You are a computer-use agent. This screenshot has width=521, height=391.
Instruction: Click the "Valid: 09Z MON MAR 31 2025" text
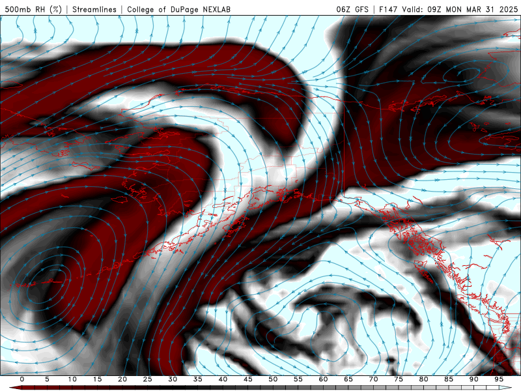[x=460, y=9]
